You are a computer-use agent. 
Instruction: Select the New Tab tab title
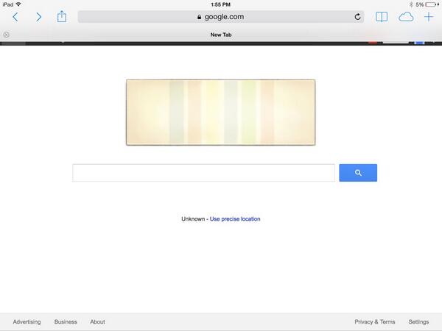click(x=221, y=35)
